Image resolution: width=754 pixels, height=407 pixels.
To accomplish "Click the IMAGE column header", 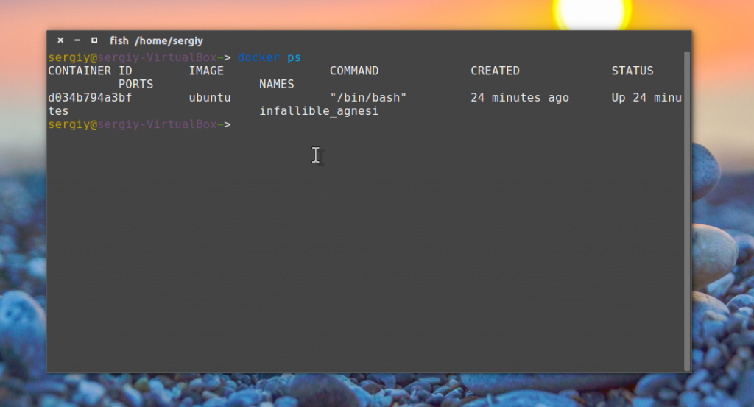I will pyautogui.click(x=206, y=71).
